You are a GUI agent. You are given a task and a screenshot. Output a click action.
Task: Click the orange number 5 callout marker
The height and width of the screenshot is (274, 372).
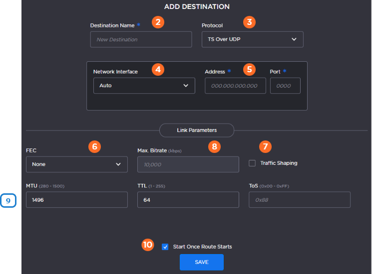pos(249,69)
